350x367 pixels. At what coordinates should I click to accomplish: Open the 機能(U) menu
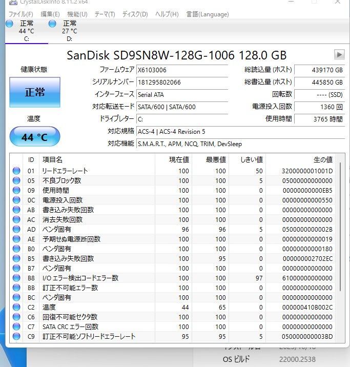77,14
